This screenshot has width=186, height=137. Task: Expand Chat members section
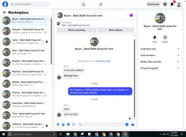[x=160, y=55]
